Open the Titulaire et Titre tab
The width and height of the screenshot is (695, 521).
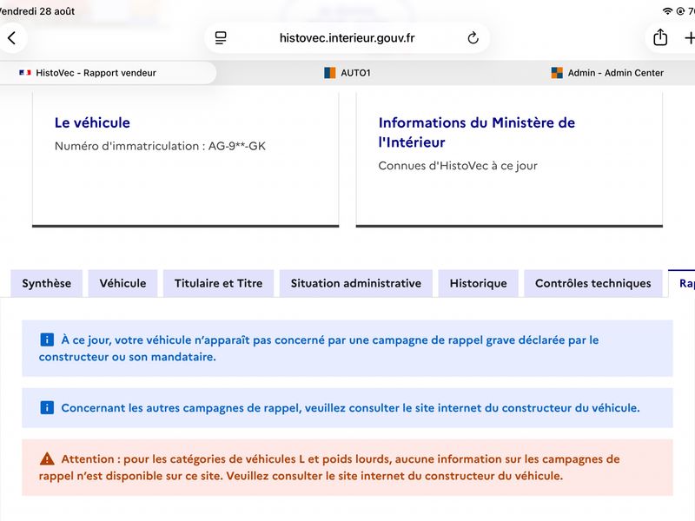[219, 284]
